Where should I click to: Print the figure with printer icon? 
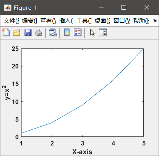pyautogui.click(x=39, y=32)
